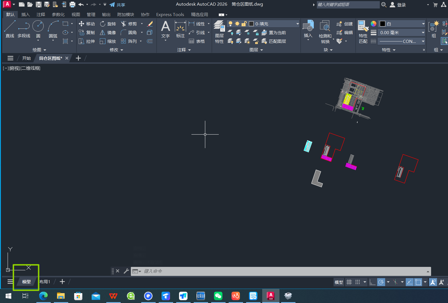448x303 pixels.
Task: Open the 文字 (Text) tool
Action: [x=165, y=29]
